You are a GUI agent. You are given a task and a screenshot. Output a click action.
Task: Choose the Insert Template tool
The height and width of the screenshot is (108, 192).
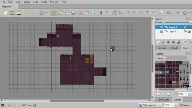pos(154,13)
